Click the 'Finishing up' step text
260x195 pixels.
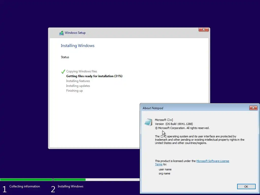tap(74, 91)
